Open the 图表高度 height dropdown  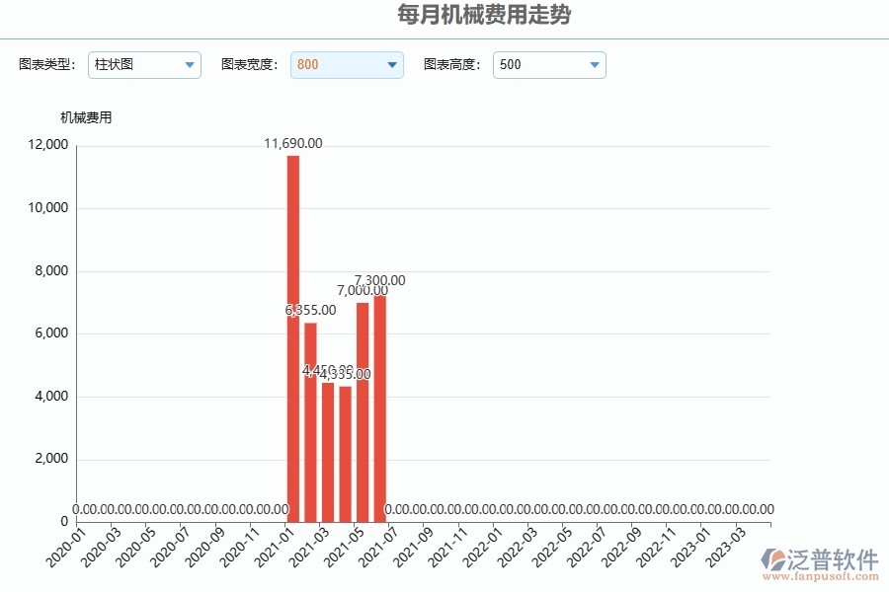click(549, 65)
